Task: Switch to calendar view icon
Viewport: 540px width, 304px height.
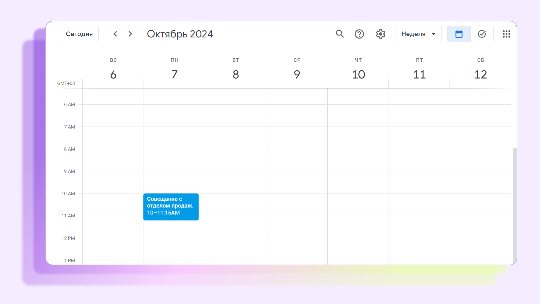Action: pos(459,34)
